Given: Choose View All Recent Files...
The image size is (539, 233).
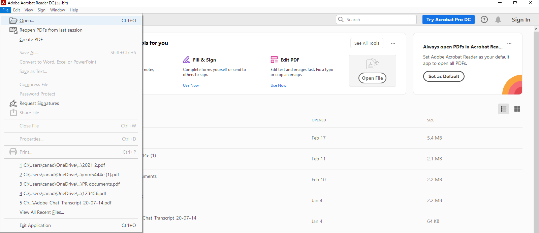Looking at the screenshot, I should (71, 212).
